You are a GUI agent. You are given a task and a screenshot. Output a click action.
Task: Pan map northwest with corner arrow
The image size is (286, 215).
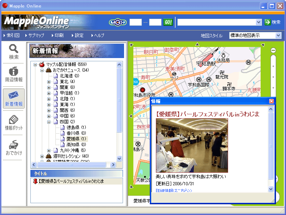pyautogui.click(x=132, y=45)
